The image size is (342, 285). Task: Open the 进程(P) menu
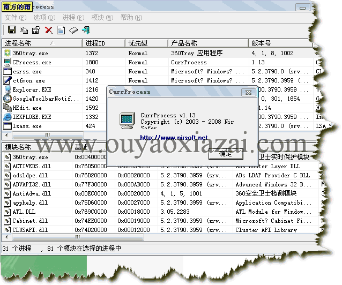[x=73, y=18]
